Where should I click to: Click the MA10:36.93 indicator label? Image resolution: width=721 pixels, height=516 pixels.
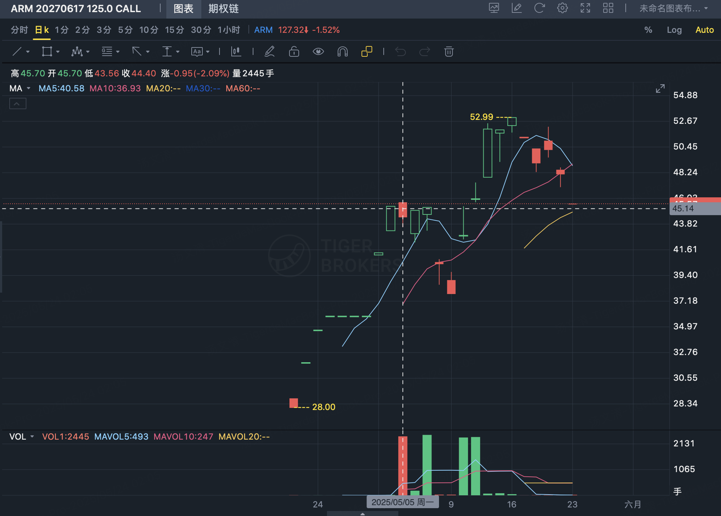115,88
